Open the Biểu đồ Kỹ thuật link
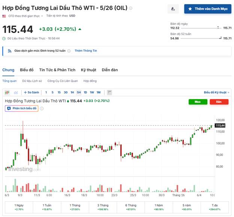 [216, 92]
